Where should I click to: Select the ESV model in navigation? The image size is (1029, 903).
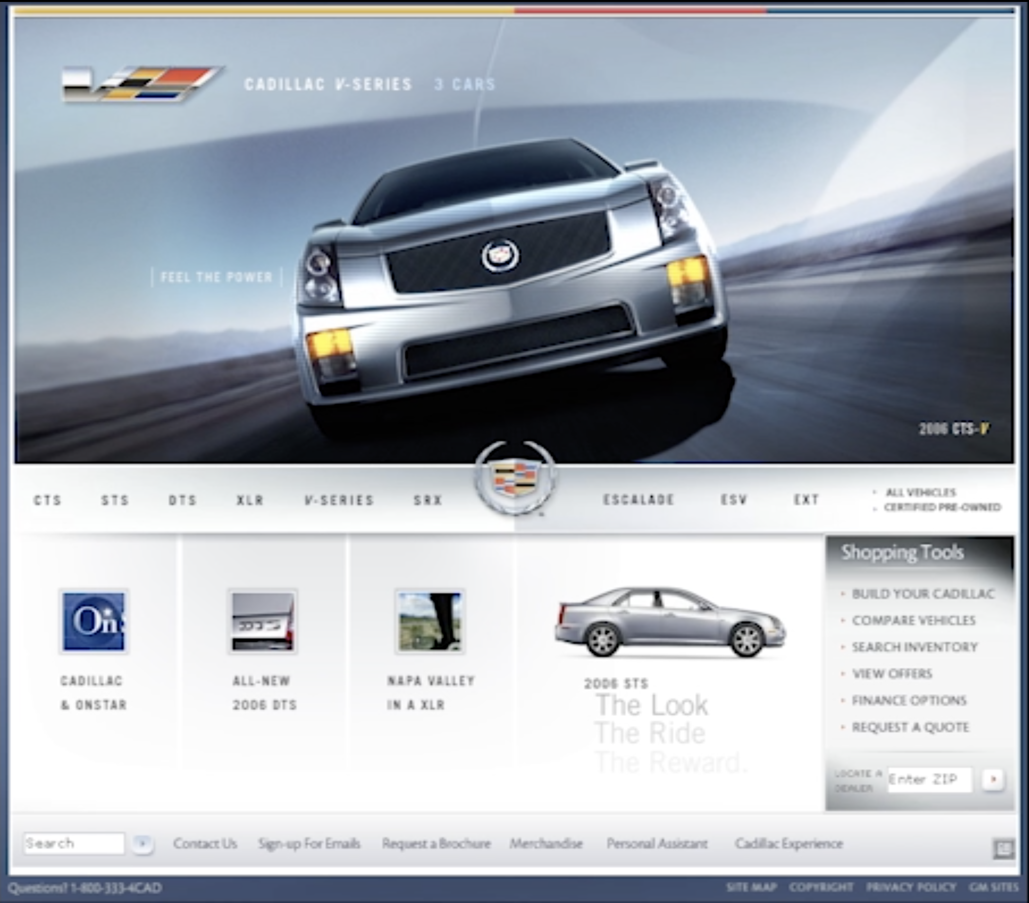tap(734, 500)
